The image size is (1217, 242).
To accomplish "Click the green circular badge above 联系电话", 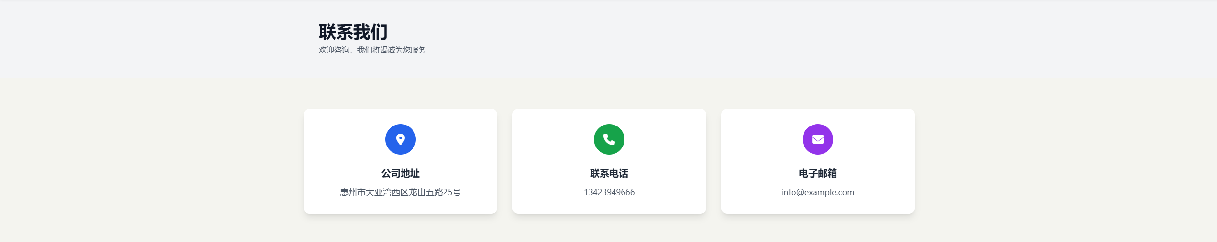I will coord(609,139).
